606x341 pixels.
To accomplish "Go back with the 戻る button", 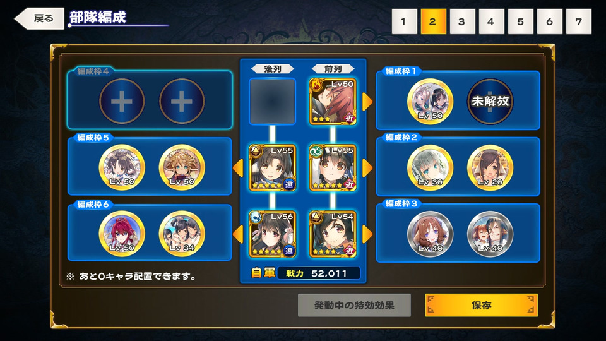I will tap(39, 18).
